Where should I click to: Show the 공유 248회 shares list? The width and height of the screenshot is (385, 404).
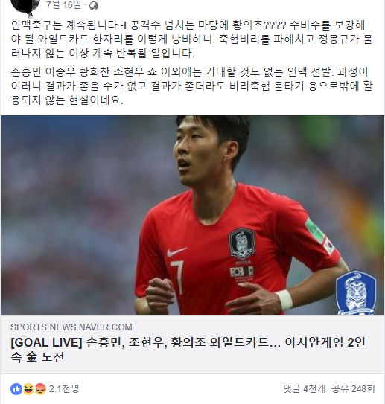(353, 389)
